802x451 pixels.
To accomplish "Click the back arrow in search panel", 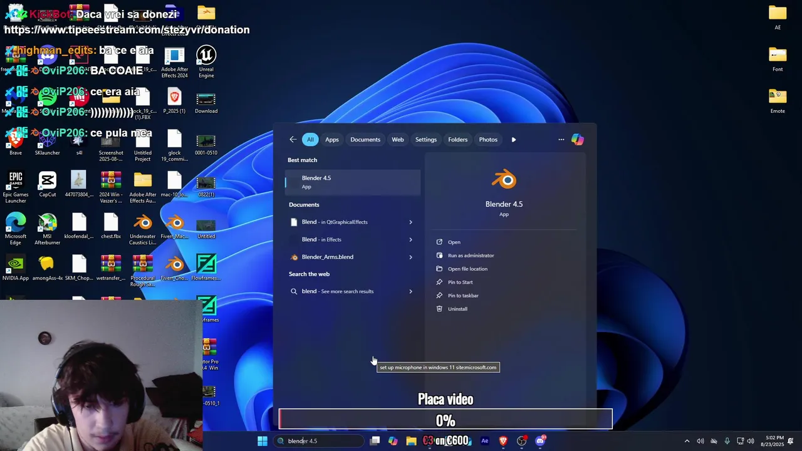I will (x=293, y=140).
